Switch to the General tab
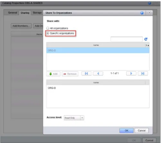Screen dimensions: 161x143 pos(13,13)
